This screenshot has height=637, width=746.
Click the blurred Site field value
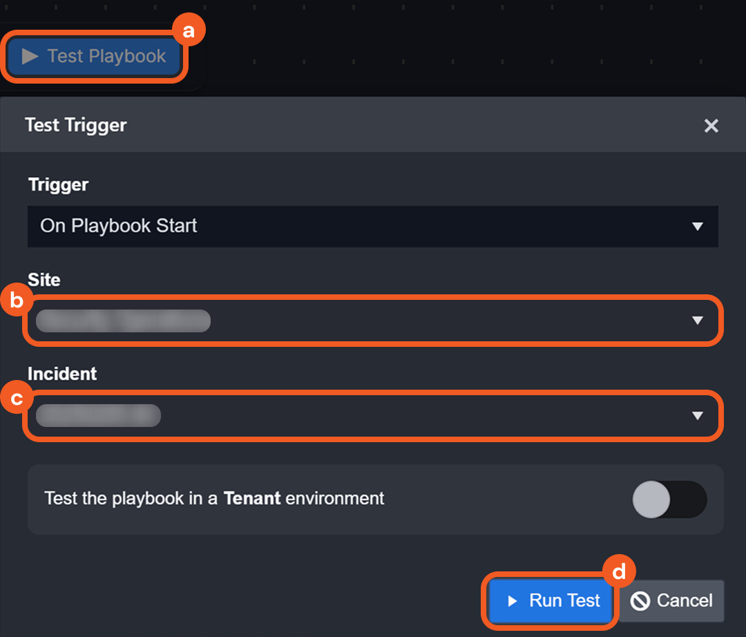click(x=123, y=321)
